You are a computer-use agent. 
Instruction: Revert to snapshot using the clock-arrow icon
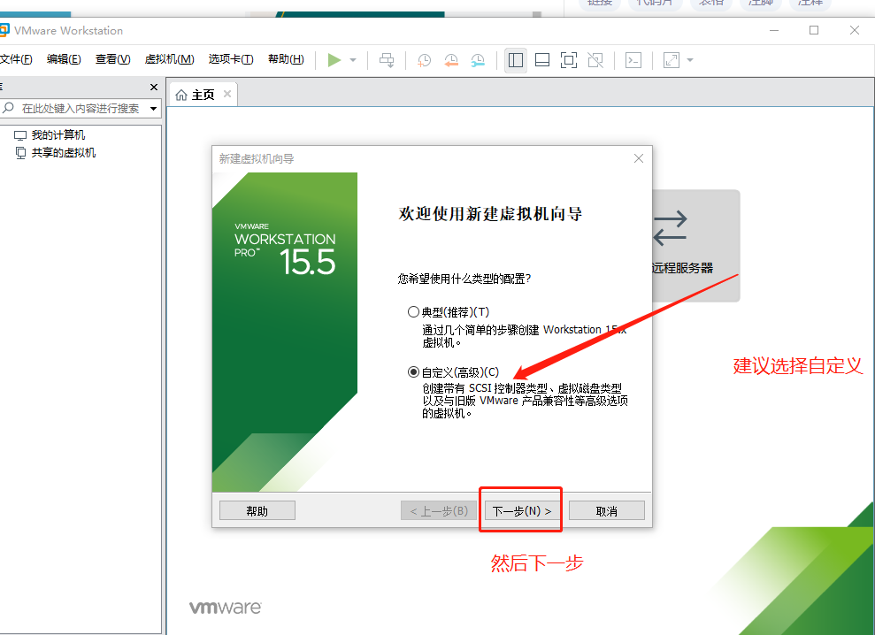[451, 60]
